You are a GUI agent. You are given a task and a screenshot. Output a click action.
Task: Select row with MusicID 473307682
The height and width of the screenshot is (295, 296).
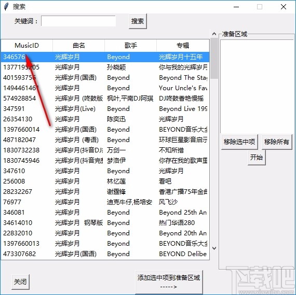point(105,254)
